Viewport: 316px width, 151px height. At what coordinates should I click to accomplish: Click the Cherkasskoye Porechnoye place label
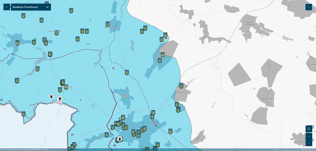161,56
